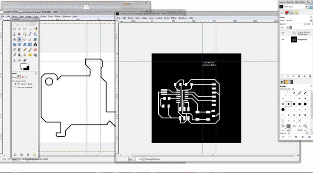Open the px unit dropdown in the AGAIN.png window
The height and width of the screenshot is (173, 313).
[131, 159]
